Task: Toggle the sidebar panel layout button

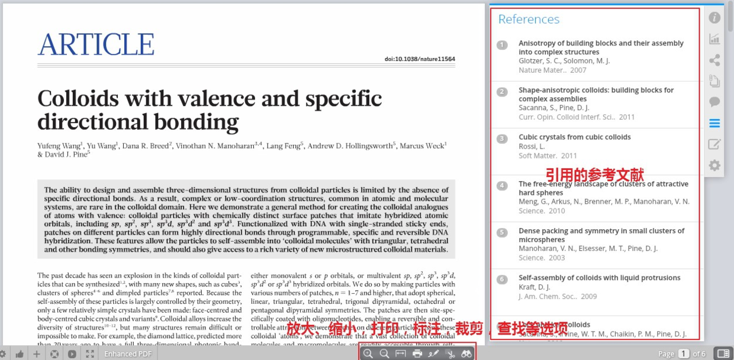Action: click(x=723, y=353)
